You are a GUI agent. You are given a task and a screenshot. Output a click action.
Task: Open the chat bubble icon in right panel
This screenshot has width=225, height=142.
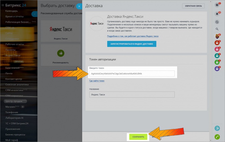217,22
